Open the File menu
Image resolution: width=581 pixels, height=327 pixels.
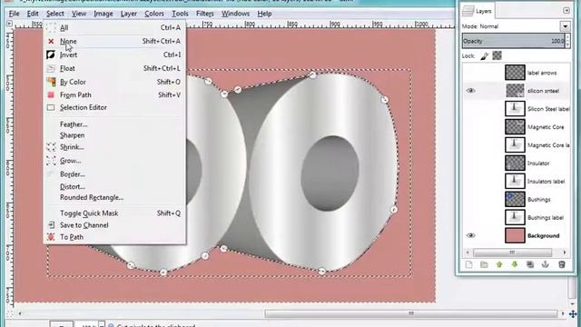[14, 14]
